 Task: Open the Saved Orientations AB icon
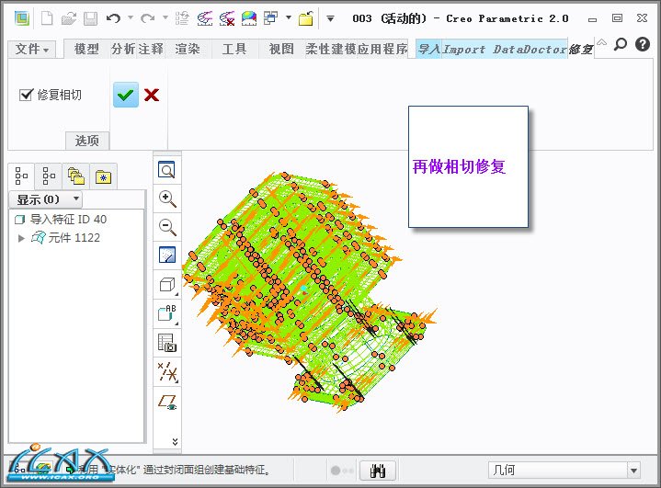(x=167, y=313)
